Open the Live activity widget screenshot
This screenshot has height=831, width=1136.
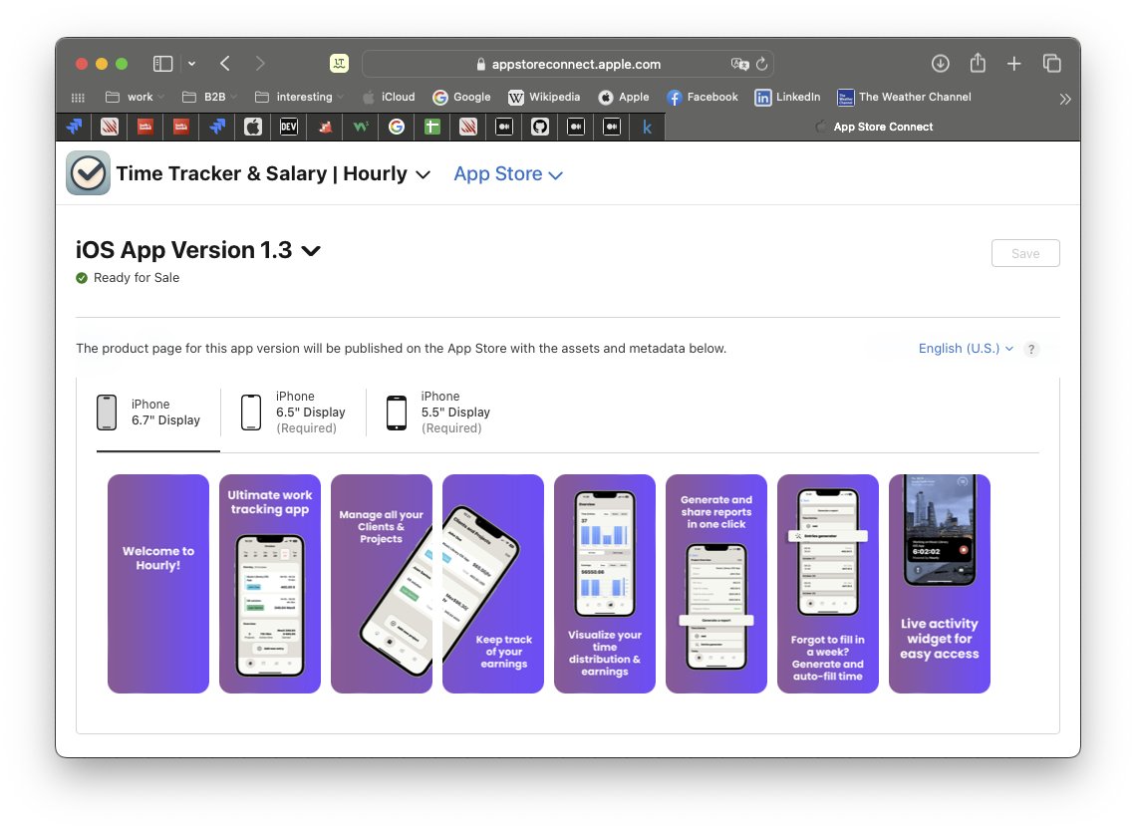tap(939, 584)
